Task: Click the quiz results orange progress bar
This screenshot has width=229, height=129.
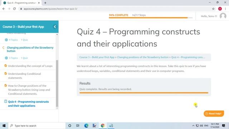Action: point(144,93)
